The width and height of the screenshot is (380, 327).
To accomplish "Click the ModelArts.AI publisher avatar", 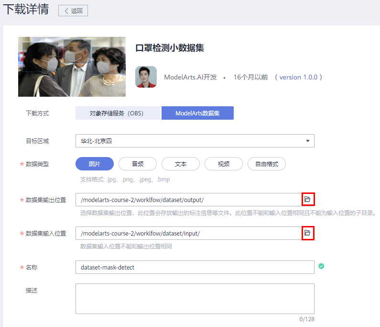I will coord(146,77).
